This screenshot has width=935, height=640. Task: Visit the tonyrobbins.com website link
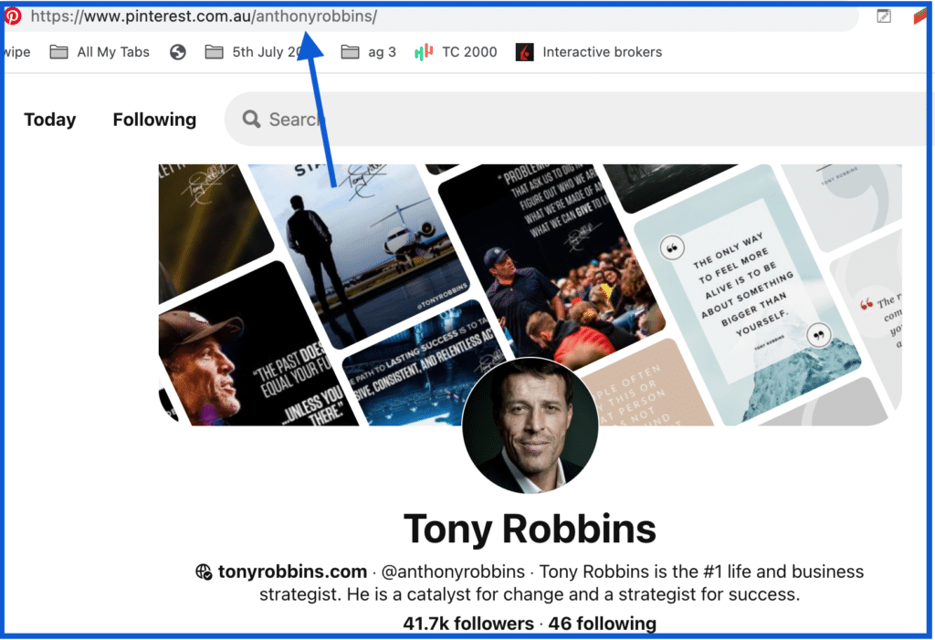tap(292, 572)
